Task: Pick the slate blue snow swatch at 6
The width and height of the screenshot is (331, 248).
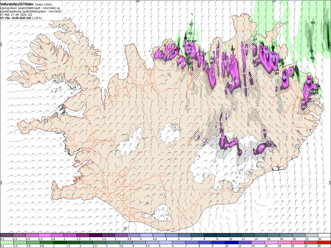Action: tap(184, 235)
